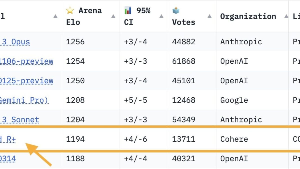Click the 1256 Arena Elo score cell

[75, 42]
